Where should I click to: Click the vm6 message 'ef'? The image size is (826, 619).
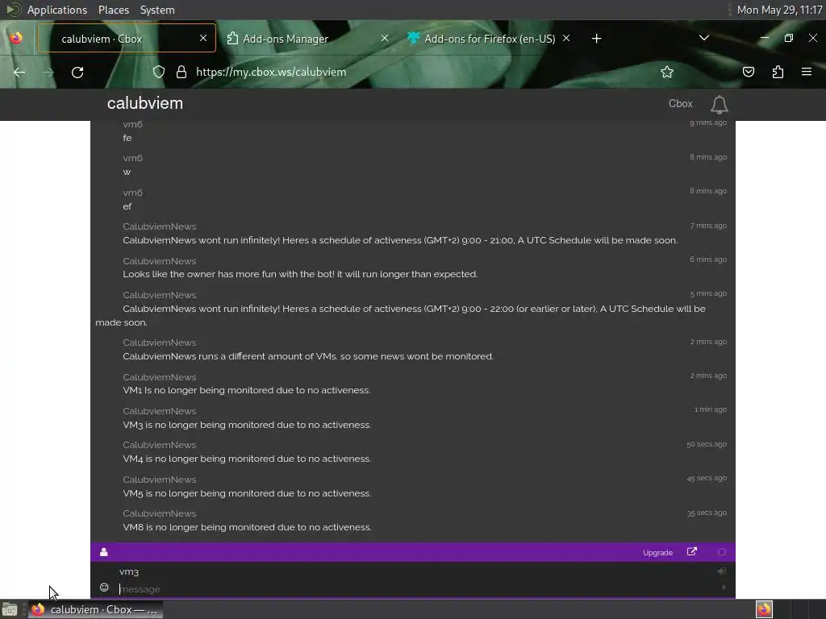click(x=127, y=206)
